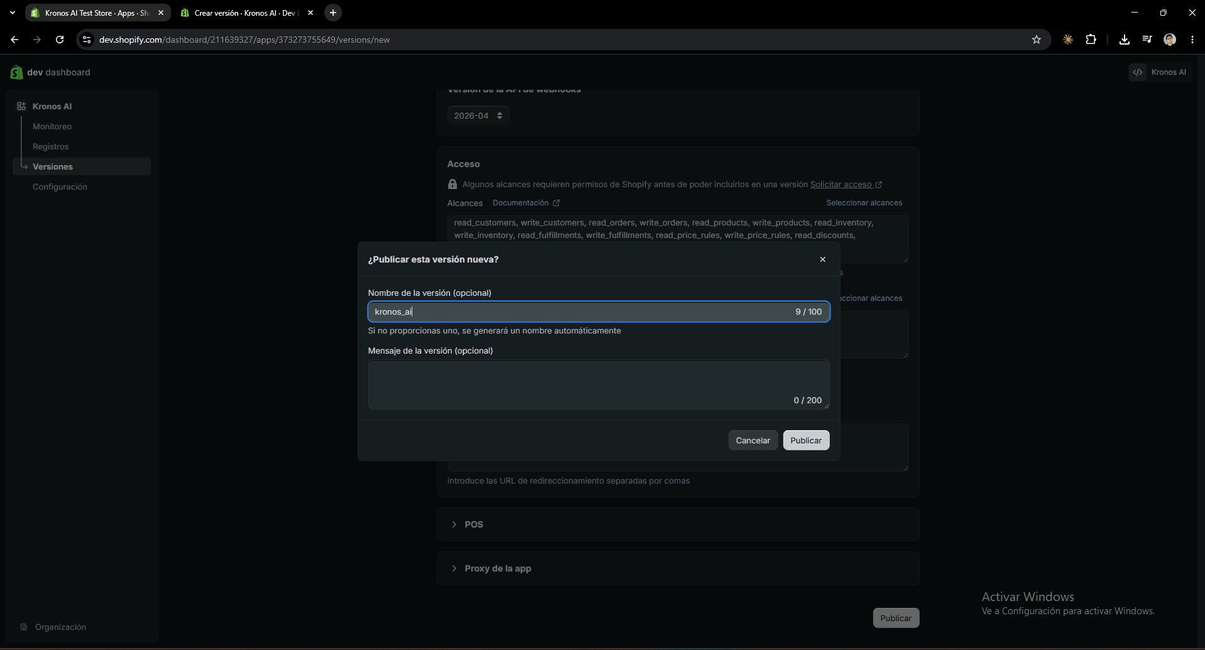Screen dimensions: 1205x650
Task: Click the Publicar button in dialog
Action: click(x=806, y=440)
